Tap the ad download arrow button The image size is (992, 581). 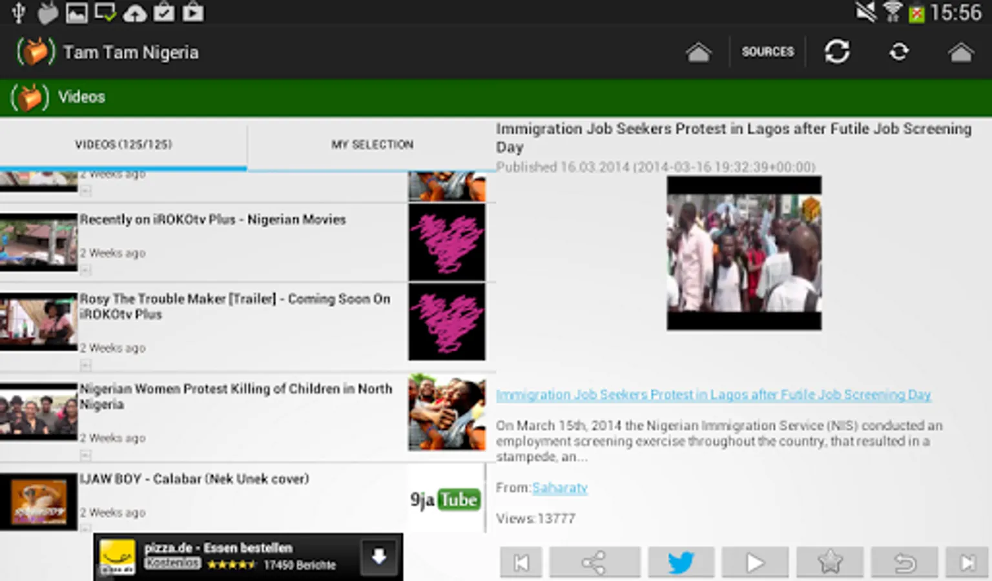(378, 556)
